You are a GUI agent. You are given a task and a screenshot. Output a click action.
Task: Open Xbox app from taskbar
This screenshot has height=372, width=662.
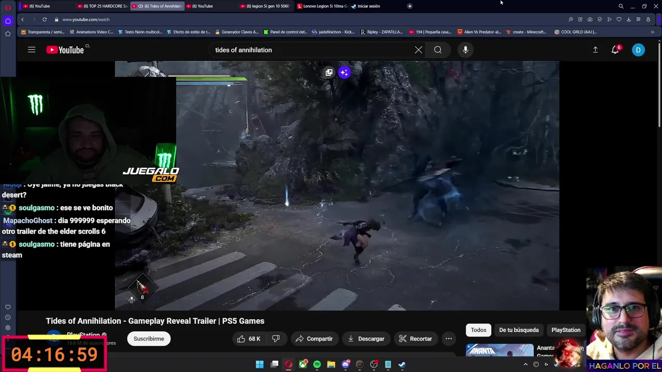click(x=303, y=364)
